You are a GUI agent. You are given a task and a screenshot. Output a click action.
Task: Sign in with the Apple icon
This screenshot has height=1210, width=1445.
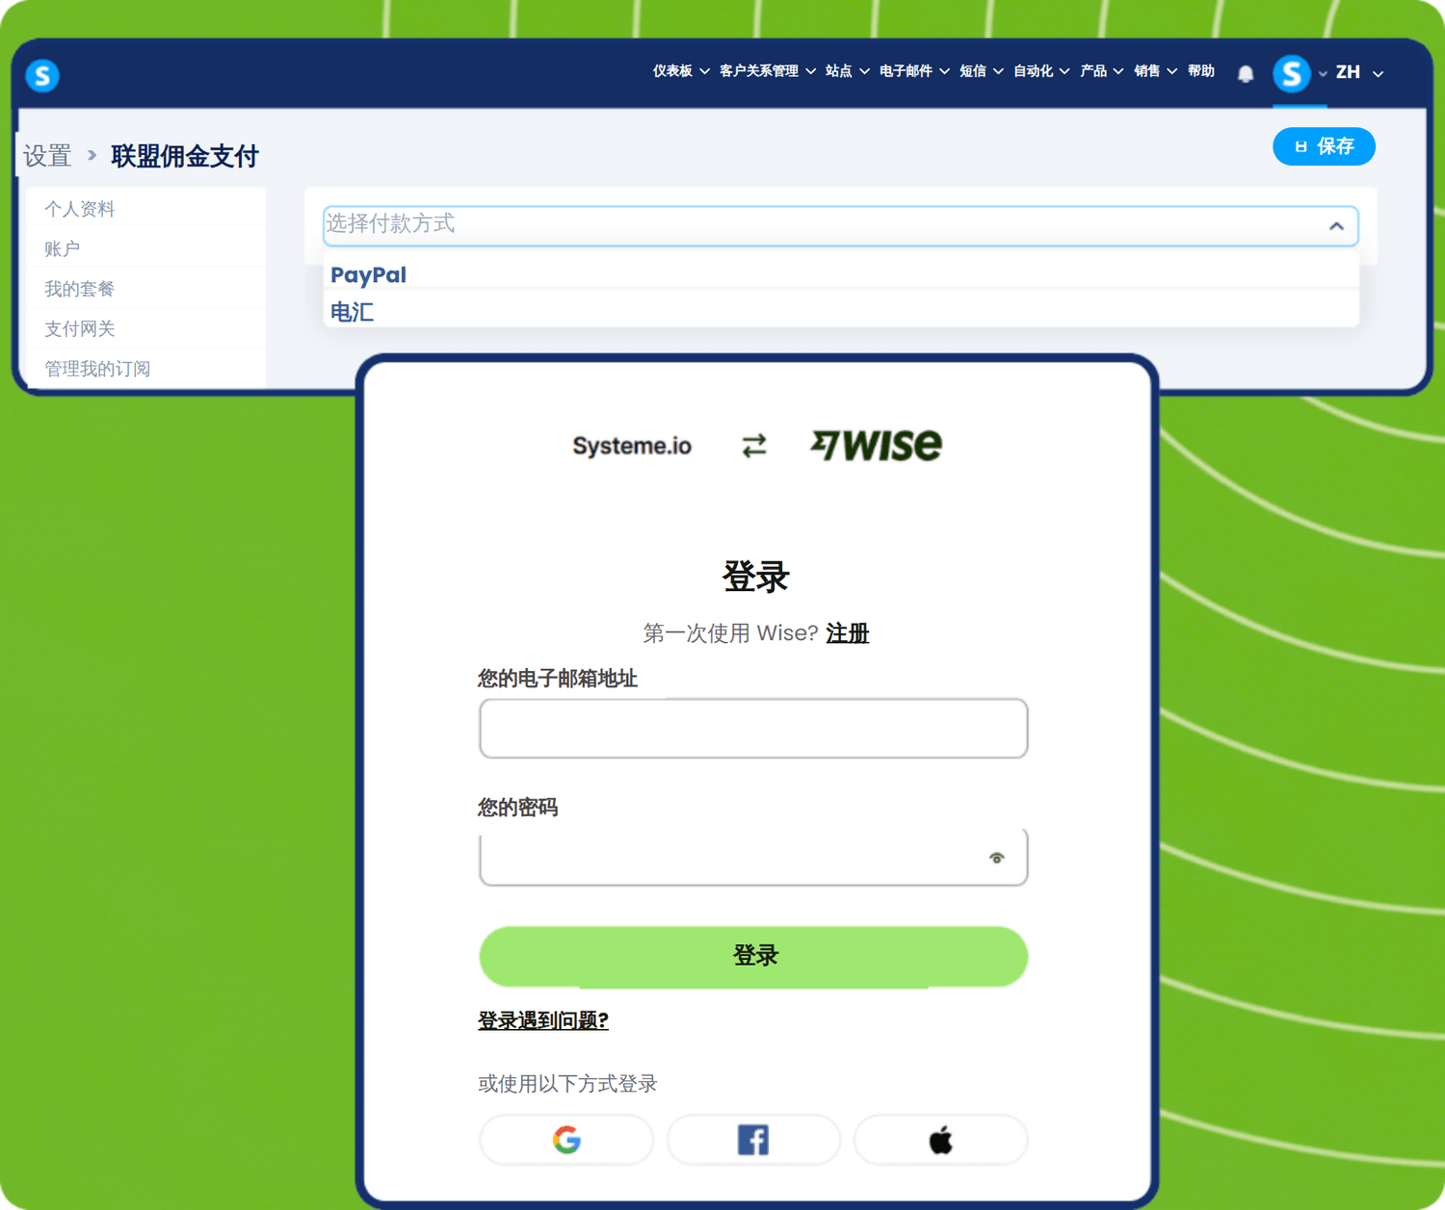click(940, 1140)
